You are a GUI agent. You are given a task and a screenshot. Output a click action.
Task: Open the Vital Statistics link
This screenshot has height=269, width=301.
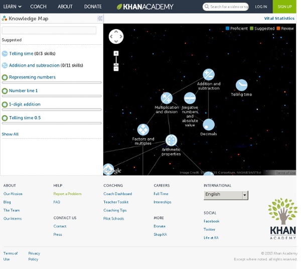coord(279,18)
